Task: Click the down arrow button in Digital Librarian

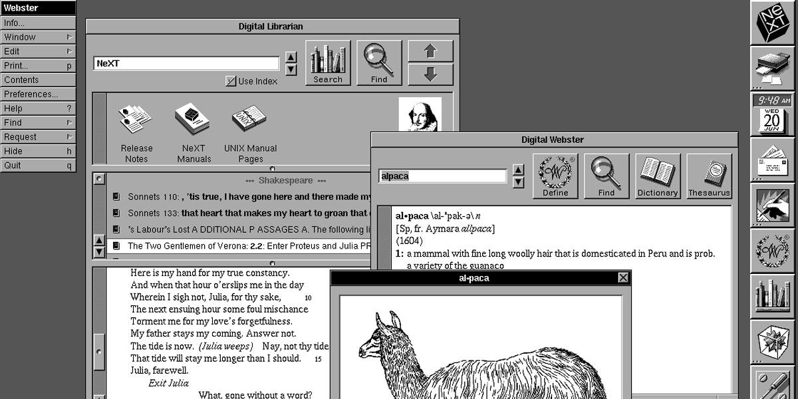Action: click(x=430, y=74)
